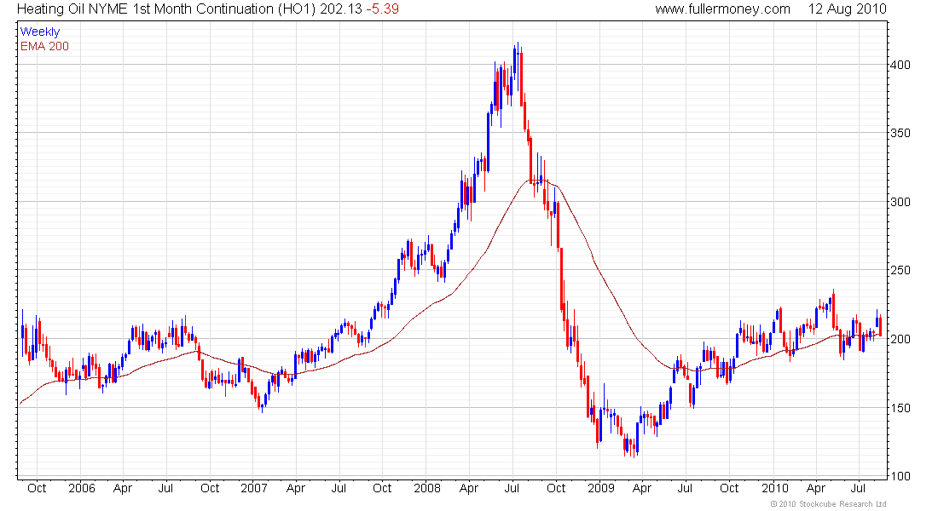The width and height of the screenshot is (938, 511).
Task: Click the '2008' year label on time axis
Action: [427, 488]
